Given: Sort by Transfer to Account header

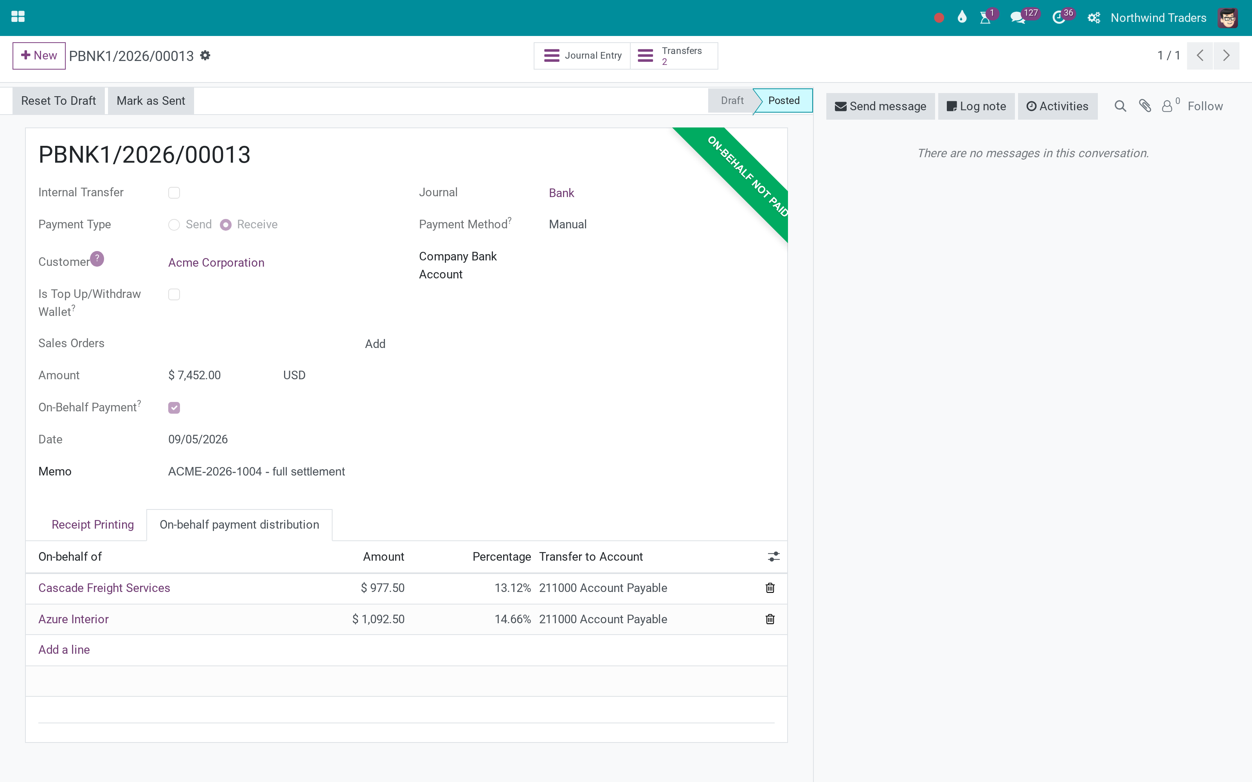Looking at the screenshot, I should 591,556.
